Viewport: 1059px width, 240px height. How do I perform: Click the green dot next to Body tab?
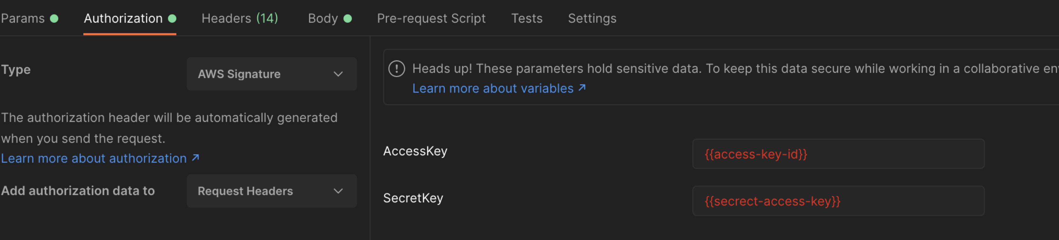347,18
